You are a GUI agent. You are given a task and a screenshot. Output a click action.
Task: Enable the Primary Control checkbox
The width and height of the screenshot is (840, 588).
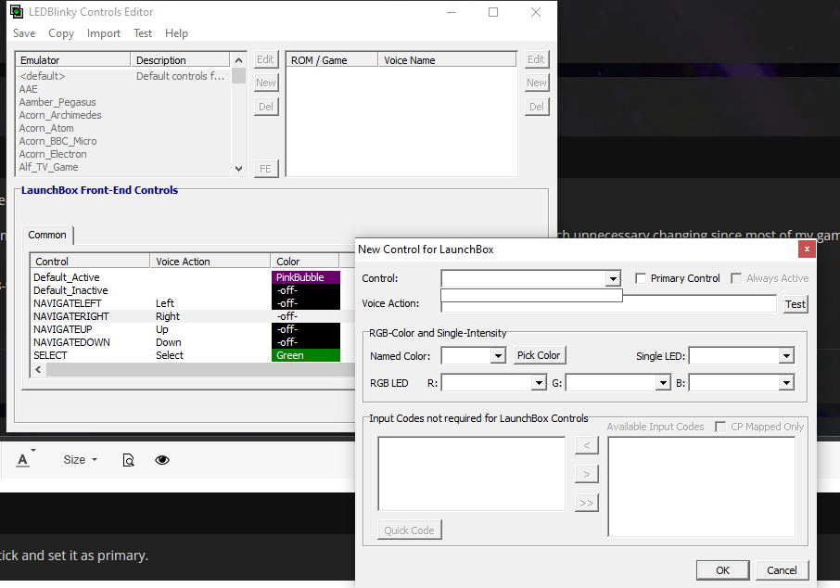click(x=640, y=278)
